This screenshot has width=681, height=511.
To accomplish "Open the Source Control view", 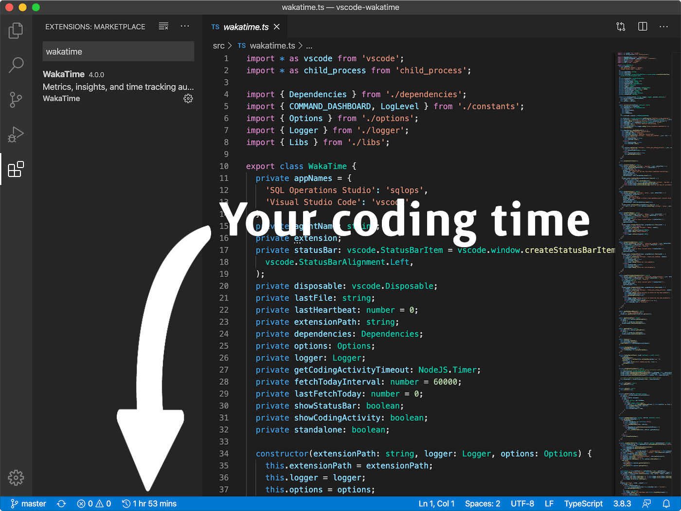I will click(x=16, y=100).
